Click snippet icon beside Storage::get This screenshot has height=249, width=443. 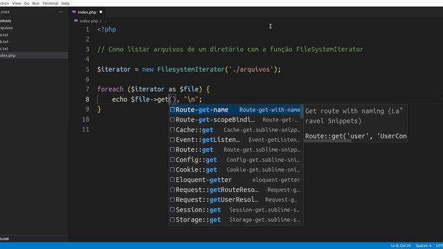[x=172, y=219]
